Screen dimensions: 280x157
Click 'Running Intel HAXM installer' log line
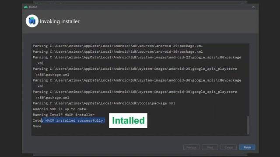[63, 115]
